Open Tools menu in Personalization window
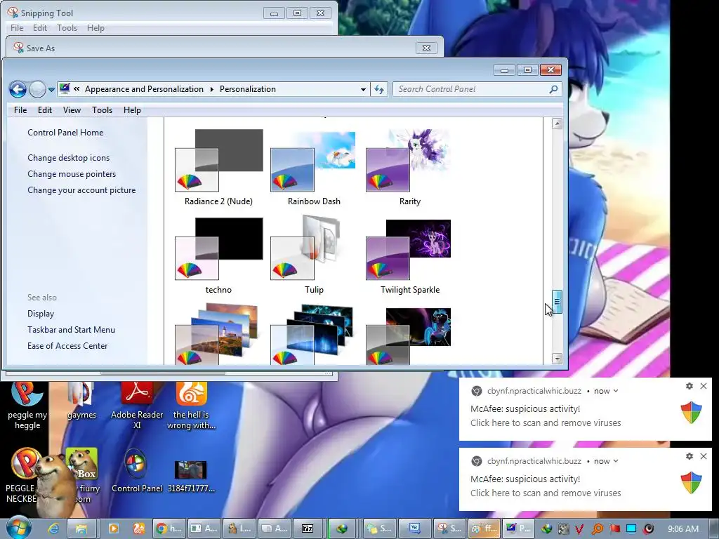719x539 pixels. pos(102,110)
